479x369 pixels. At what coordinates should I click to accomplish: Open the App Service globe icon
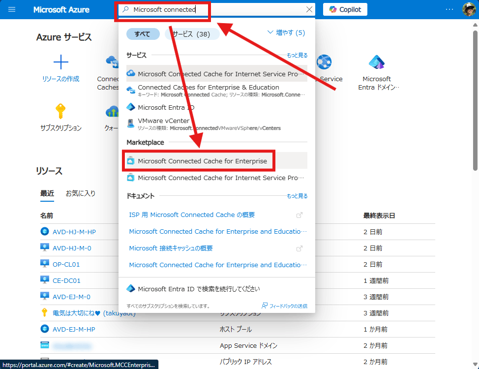[324, 62]
